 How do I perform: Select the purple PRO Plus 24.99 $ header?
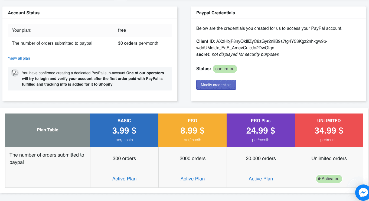pos(261,130)
